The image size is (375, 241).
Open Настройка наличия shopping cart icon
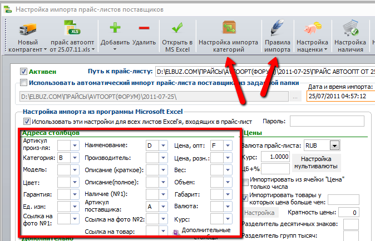[350, 28]
